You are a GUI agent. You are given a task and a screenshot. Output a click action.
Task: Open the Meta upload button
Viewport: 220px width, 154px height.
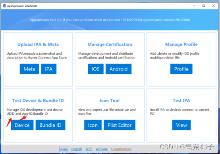point(29,69)
